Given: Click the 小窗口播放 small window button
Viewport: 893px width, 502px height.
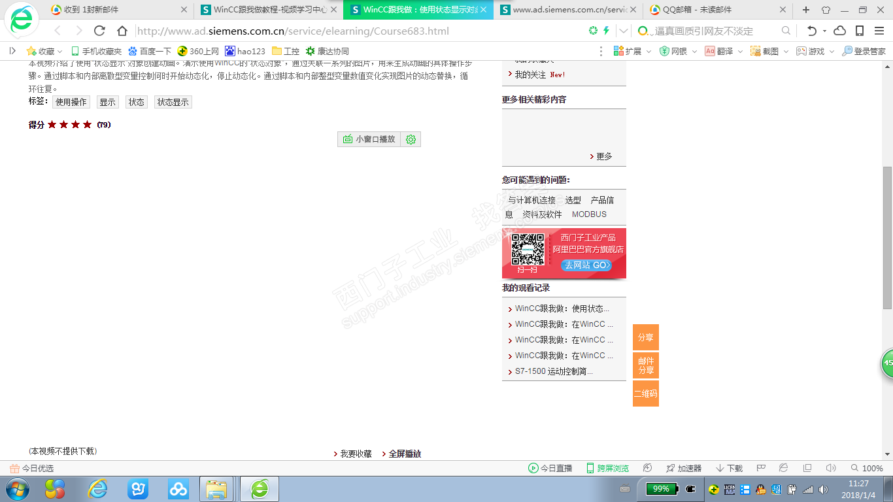Looking at the screenshot, I should pos(369,139).
